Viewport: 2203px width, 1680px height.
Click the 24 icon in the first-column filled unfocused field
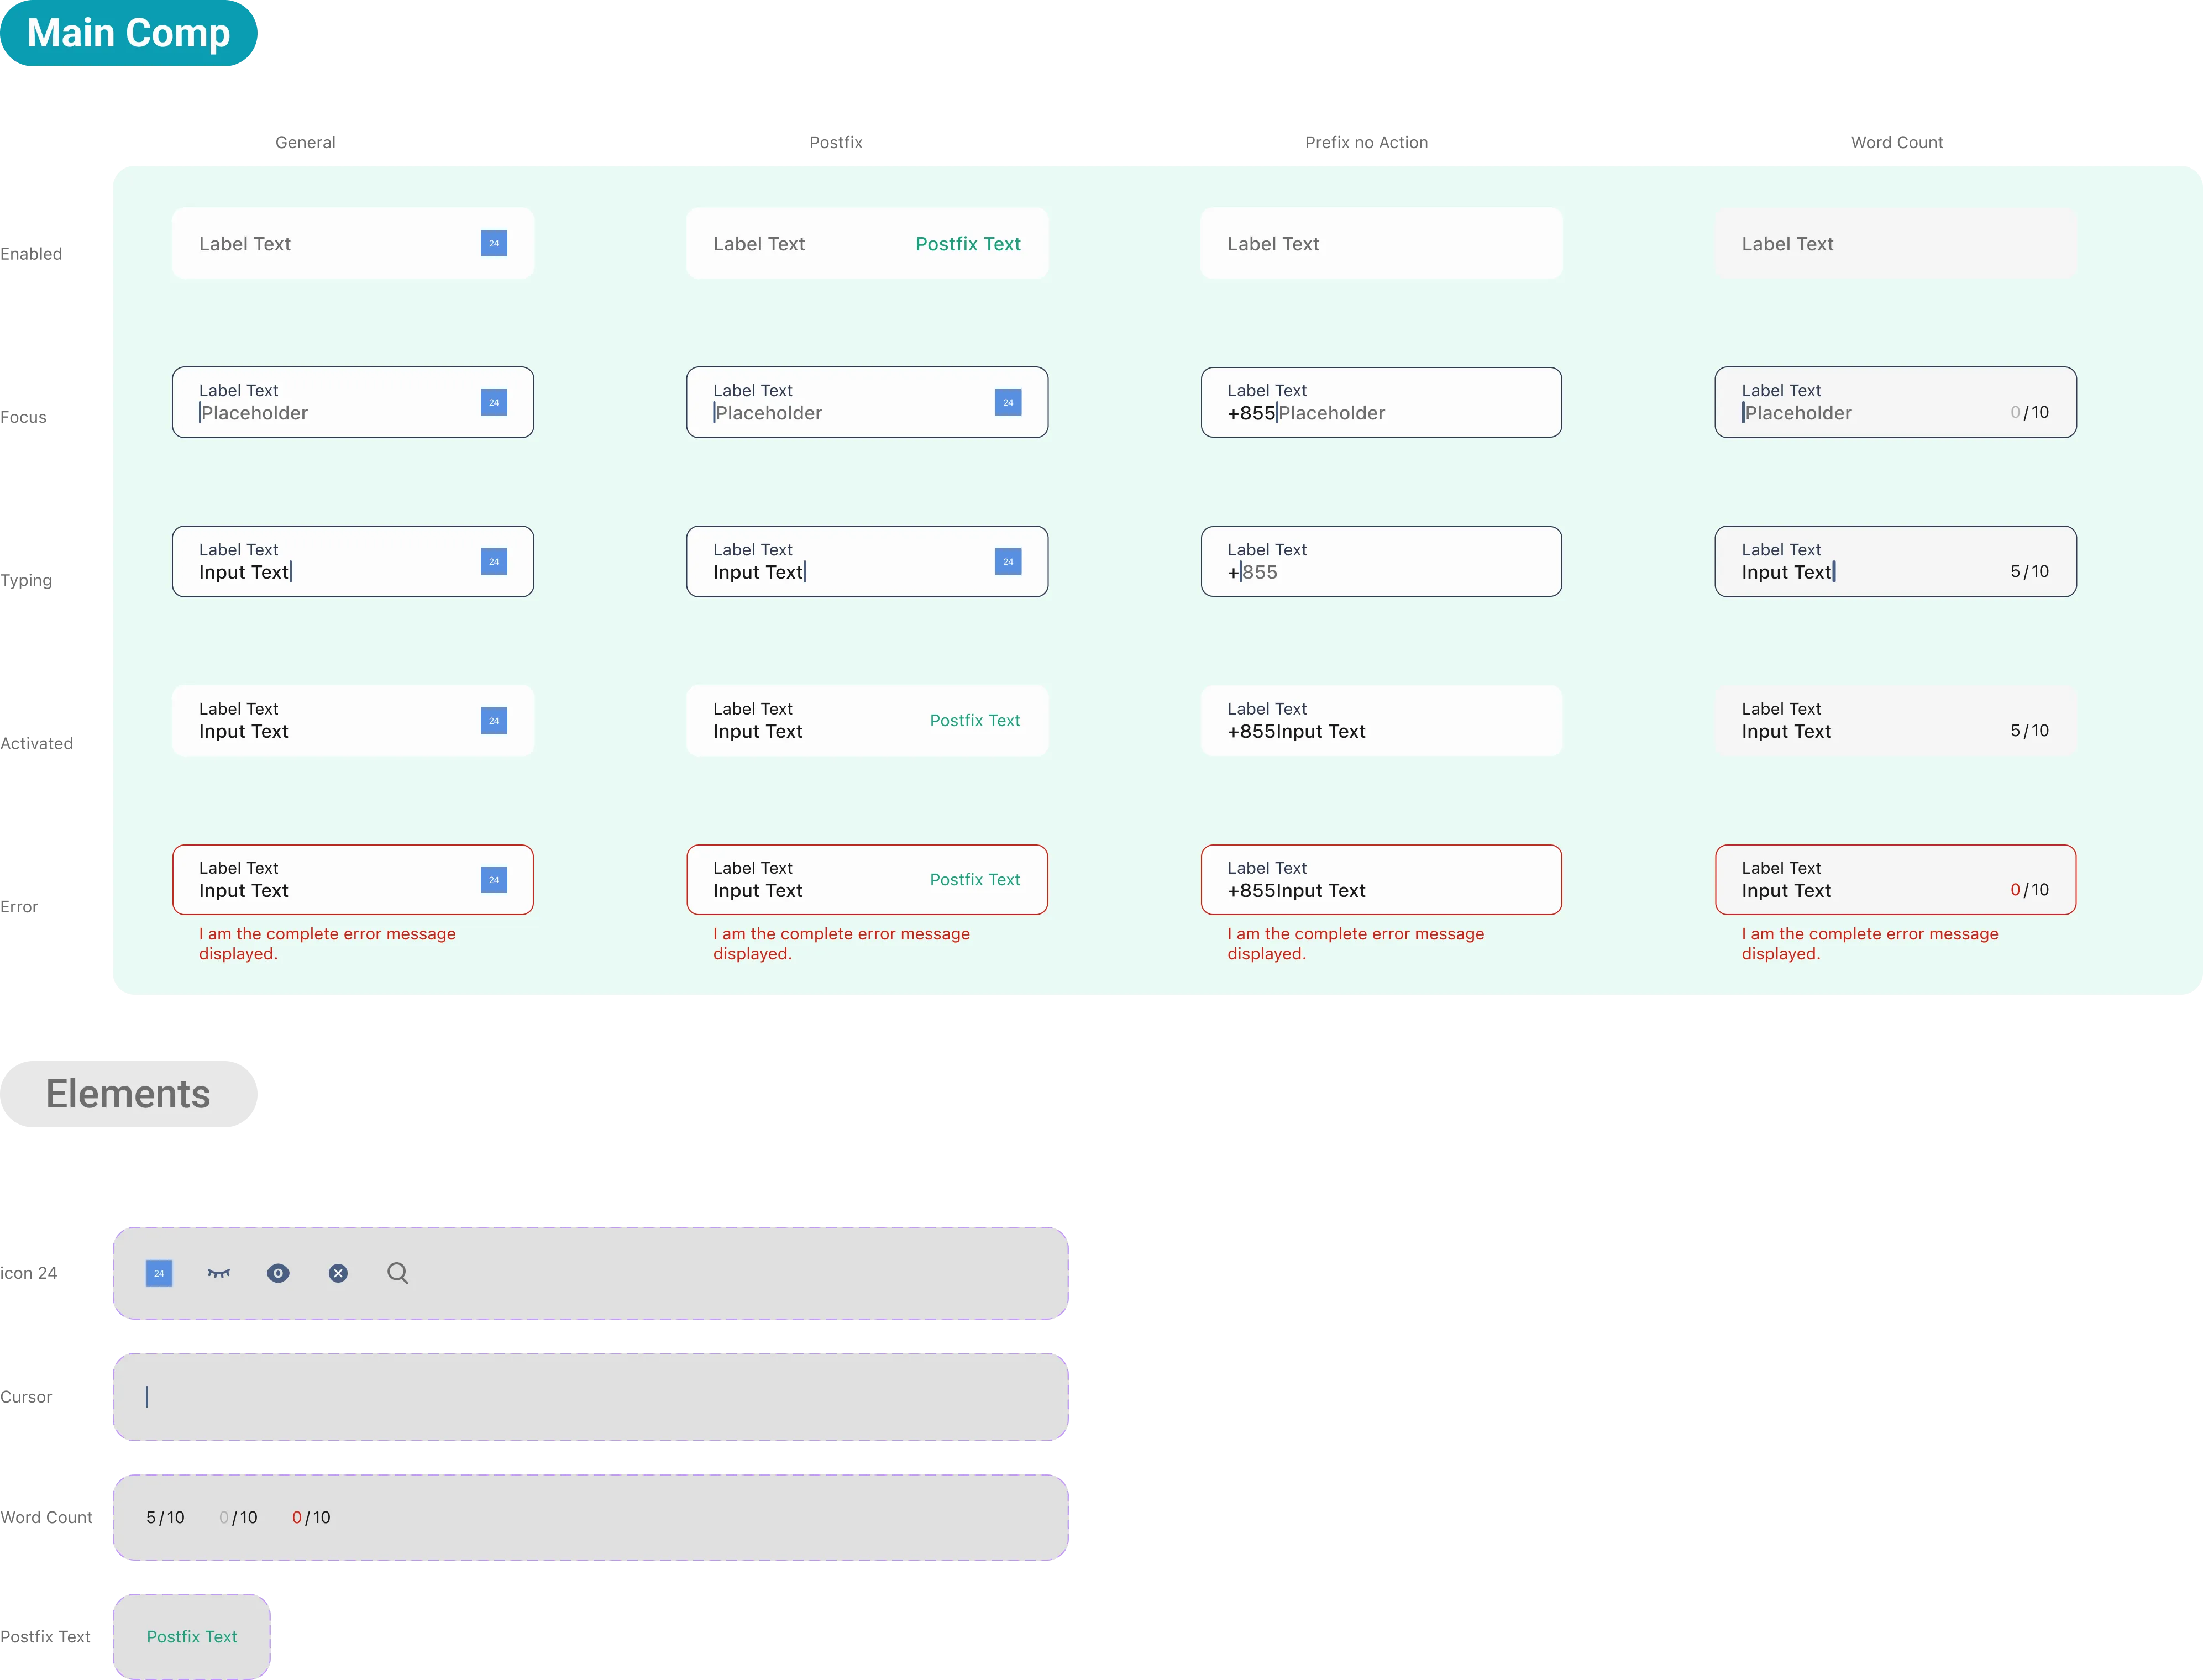coord(494,720)
